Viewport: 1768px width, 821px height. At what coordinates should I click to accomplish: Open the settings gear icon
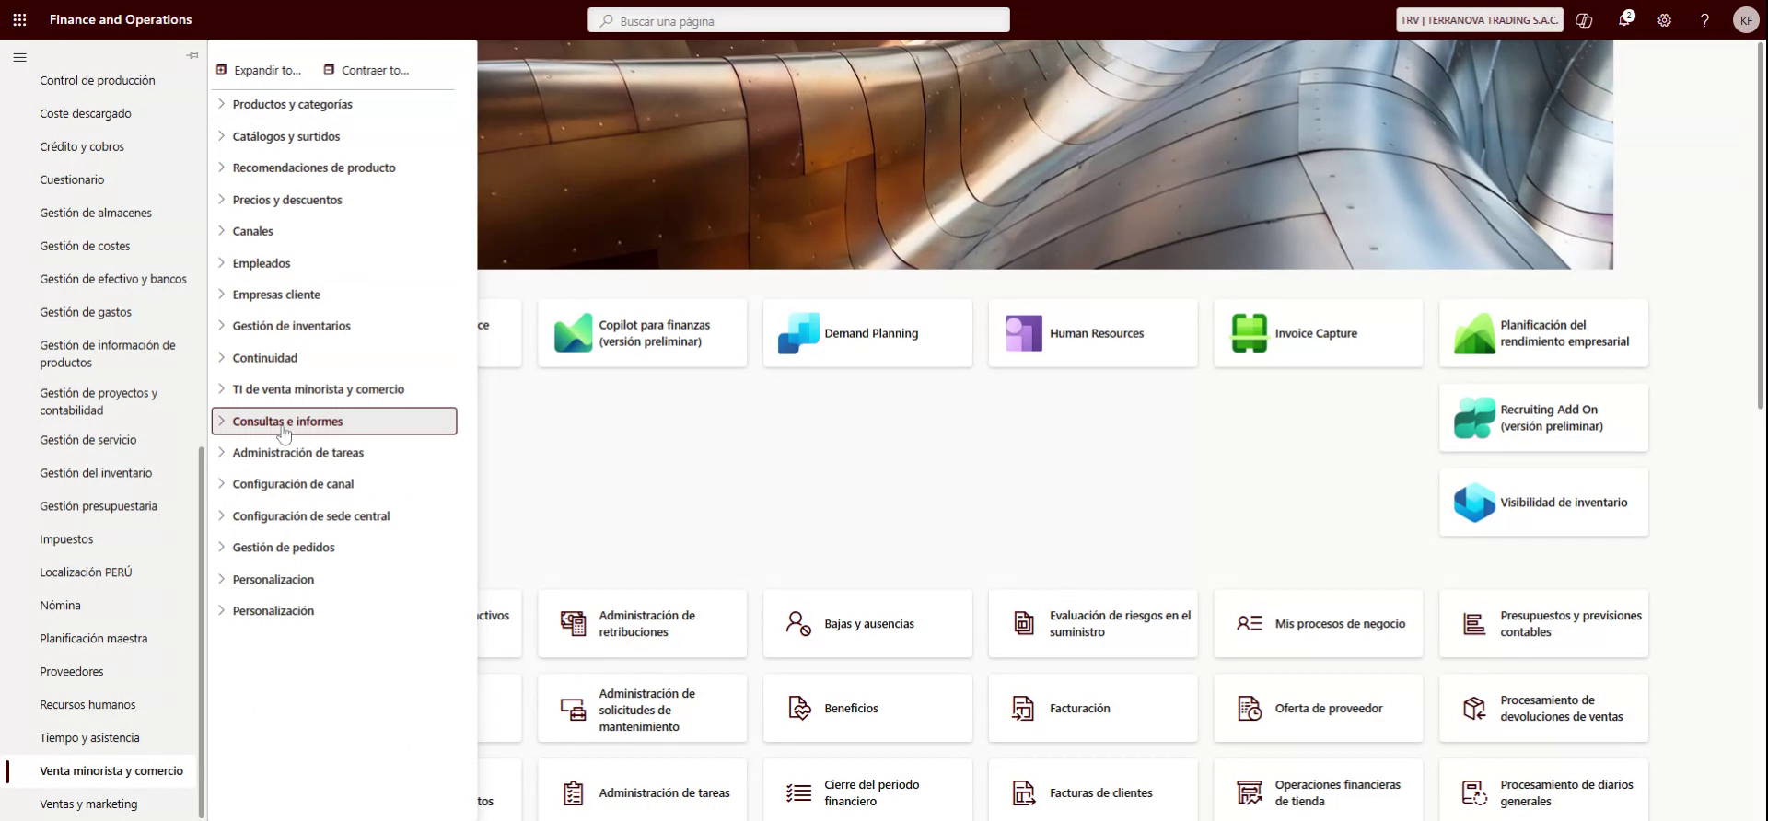(x=1665, y=20)
